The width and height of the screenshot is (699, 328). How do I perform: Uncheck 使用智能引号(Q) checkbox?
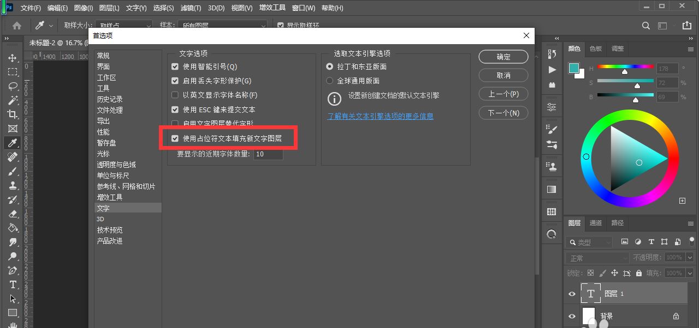coord(175,66)
